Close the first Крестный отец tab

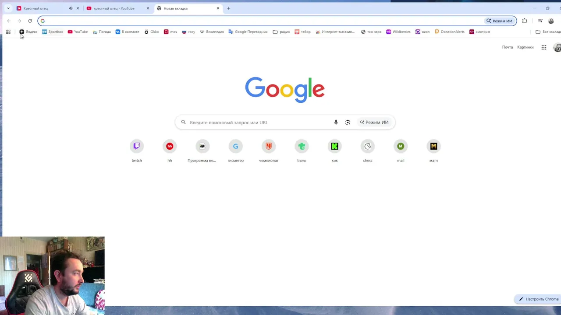pyautogui.click(x=78, y=8)
